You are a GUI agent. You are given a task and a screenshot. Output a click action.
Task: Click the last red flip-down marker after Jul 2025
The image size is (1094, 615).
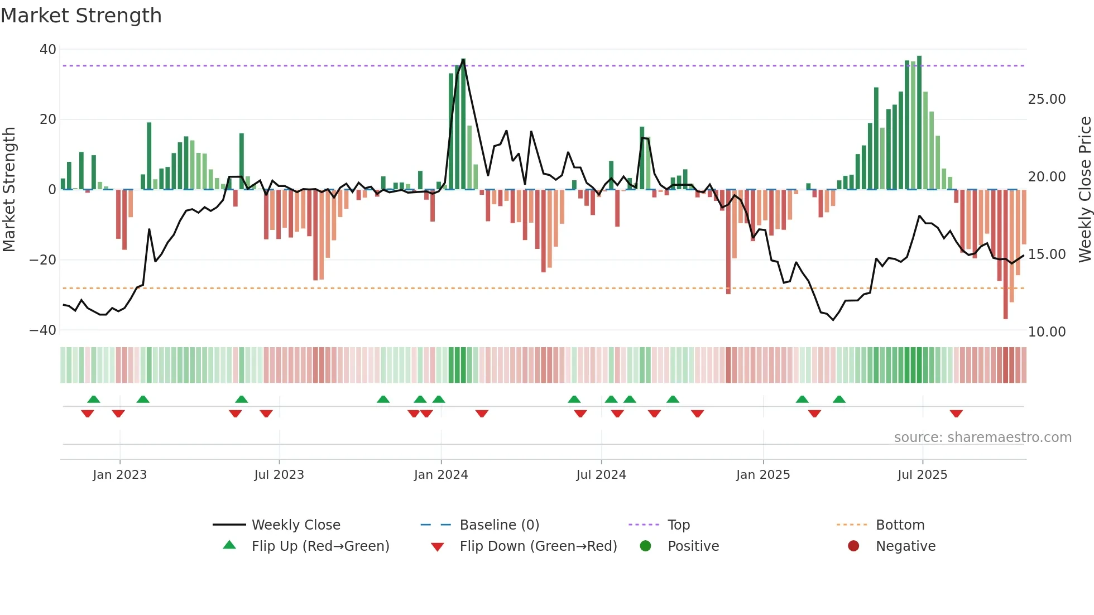[956, 414]
